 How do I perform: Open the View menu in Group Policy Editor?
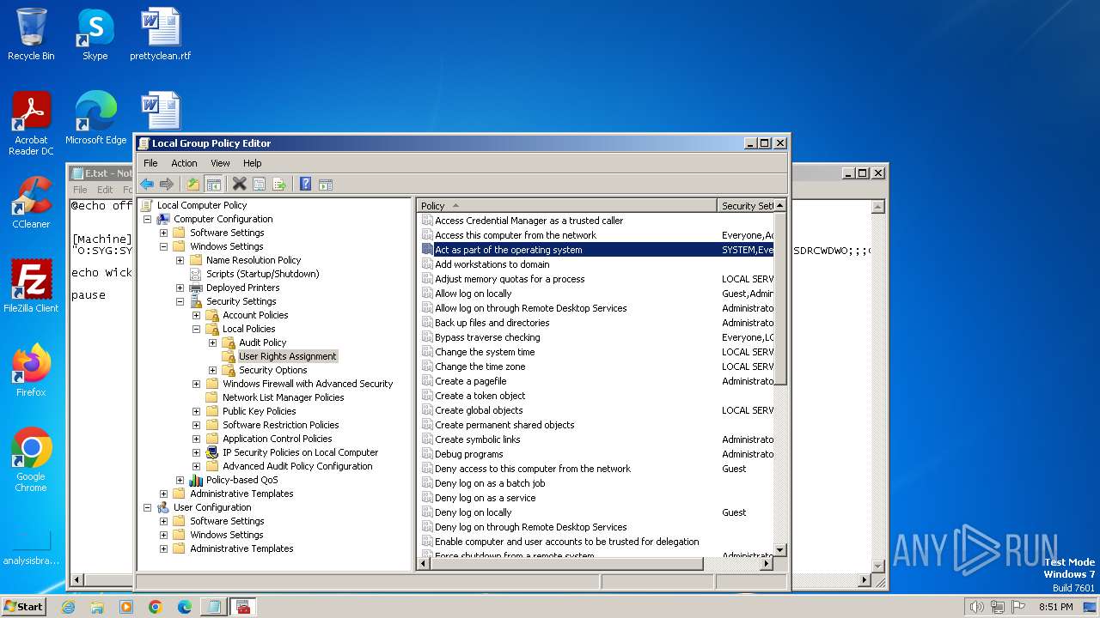220,163
